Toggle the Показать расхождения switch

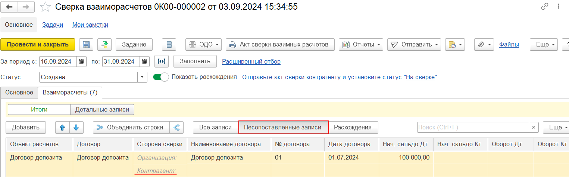pos(161,77)
